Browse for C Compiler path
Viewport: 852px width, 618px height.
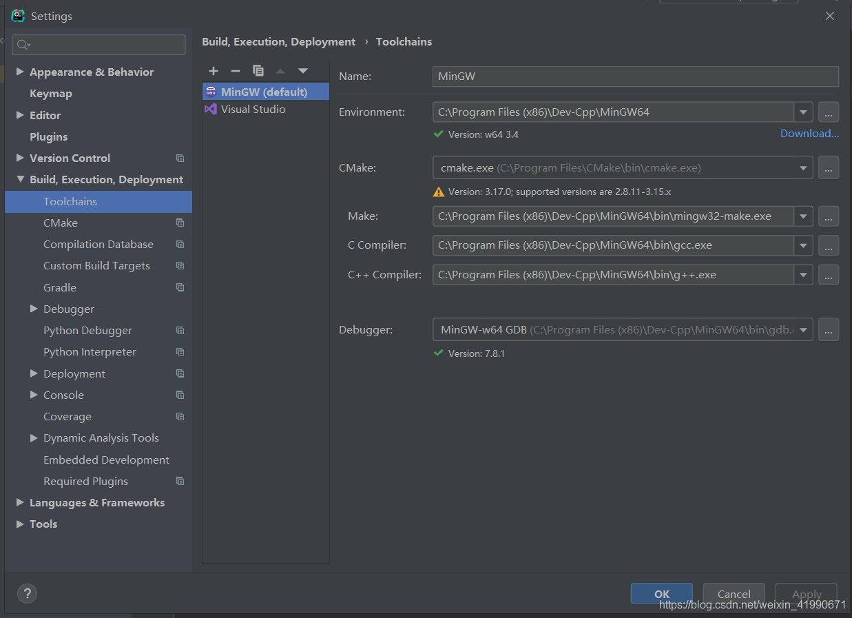tap(829, 245)
